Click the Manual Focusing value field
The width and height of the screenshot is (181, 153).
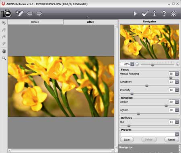pyautogui.click(x=172, y=74)
